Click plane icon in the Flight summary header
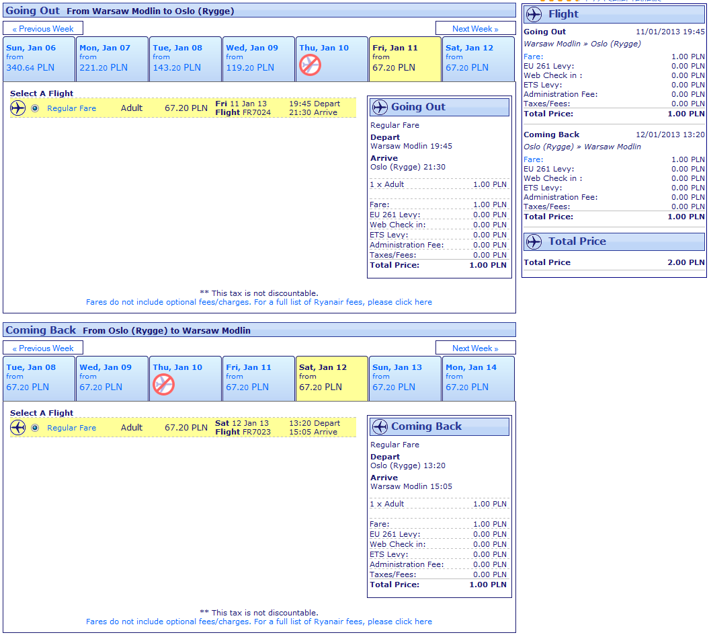 534,14
